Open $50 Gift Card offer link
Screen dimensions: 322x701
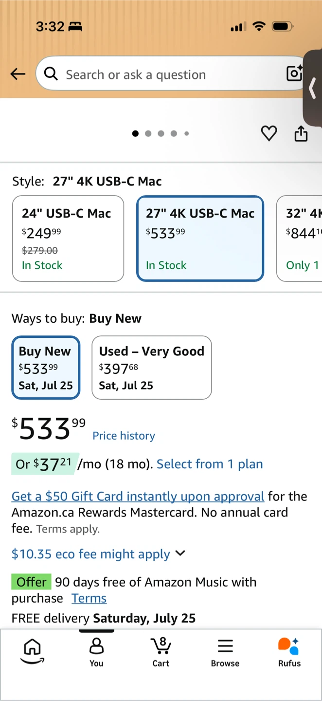pyautogui.click(x=138, y=496)
